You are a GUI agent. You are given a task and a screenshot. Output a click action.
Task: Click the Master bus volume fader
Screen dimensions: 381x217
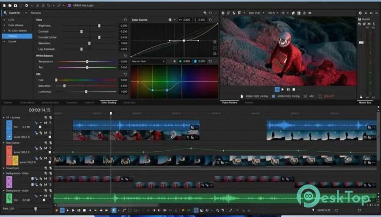(x=361, y=43)
